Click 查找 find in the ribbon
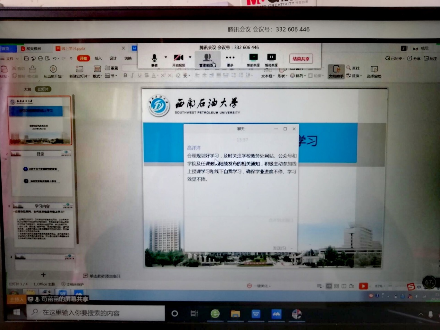The image size is (440, 330). (x=353, y=68)
